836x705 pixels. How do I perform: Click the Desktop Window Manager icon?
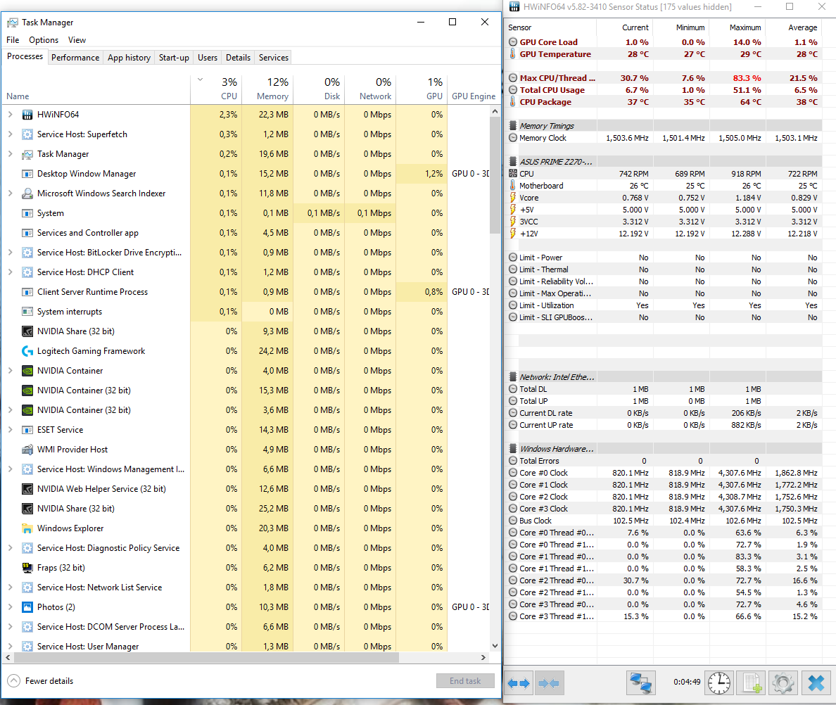27,174
